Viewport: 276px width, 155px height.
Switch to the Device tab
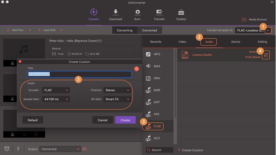click(236, 42)
